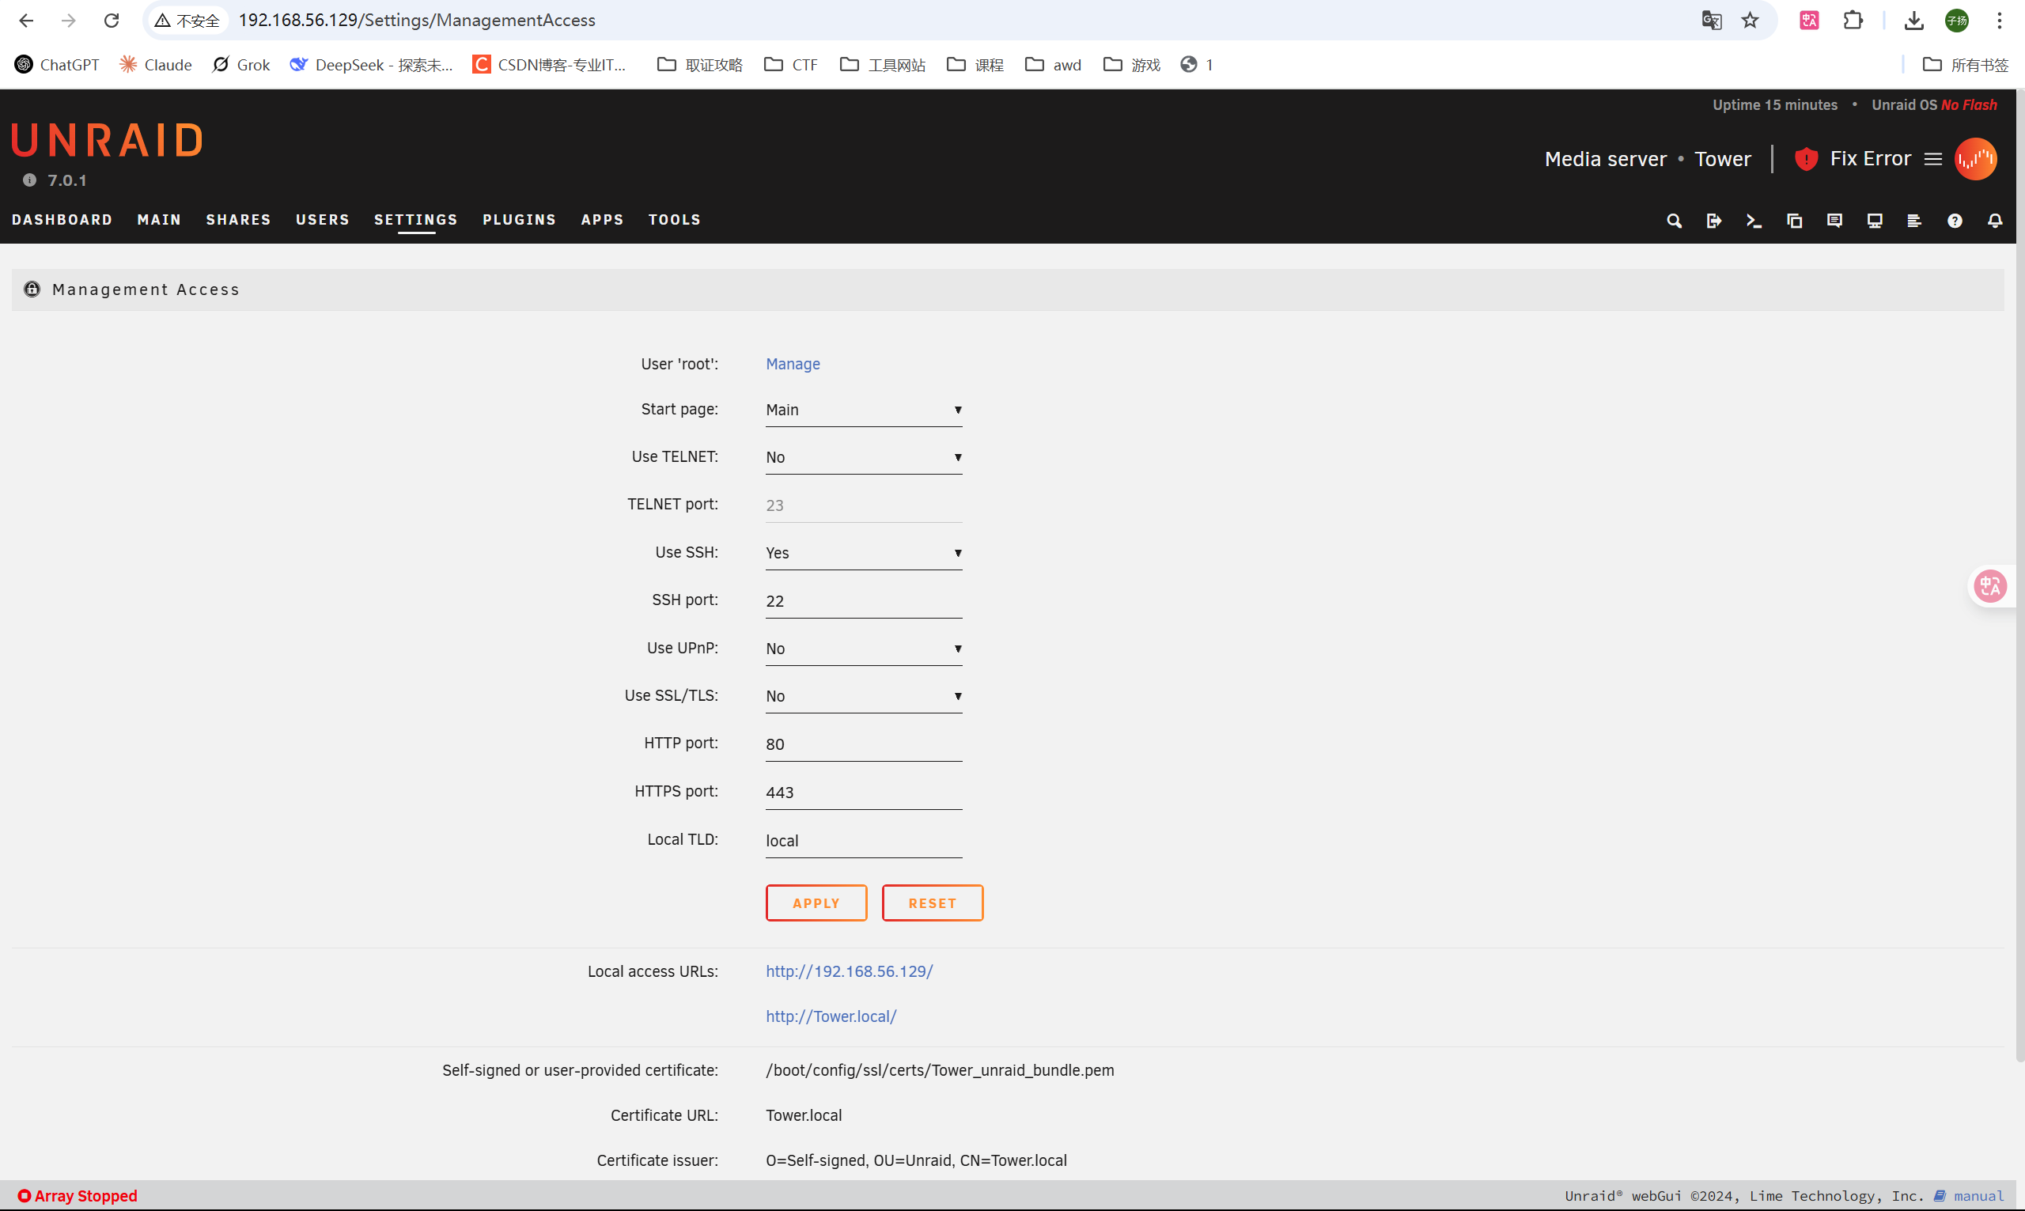Open the Grok bookmark
2025x1211 pixels.
click(241, 65)
